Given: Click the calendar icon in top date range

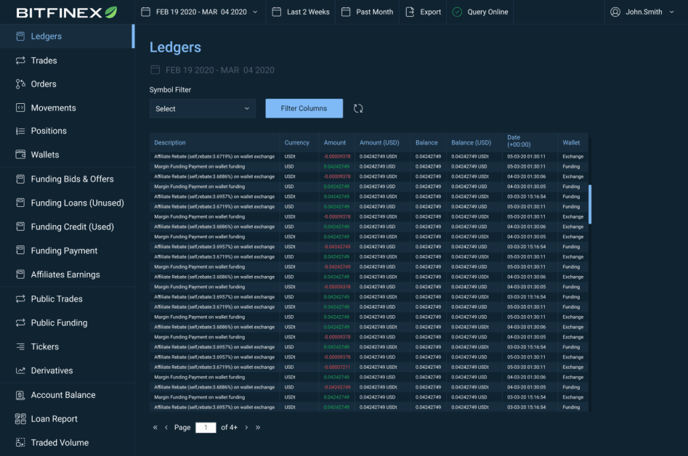Looking at the screenshot, I should [146, 12].
